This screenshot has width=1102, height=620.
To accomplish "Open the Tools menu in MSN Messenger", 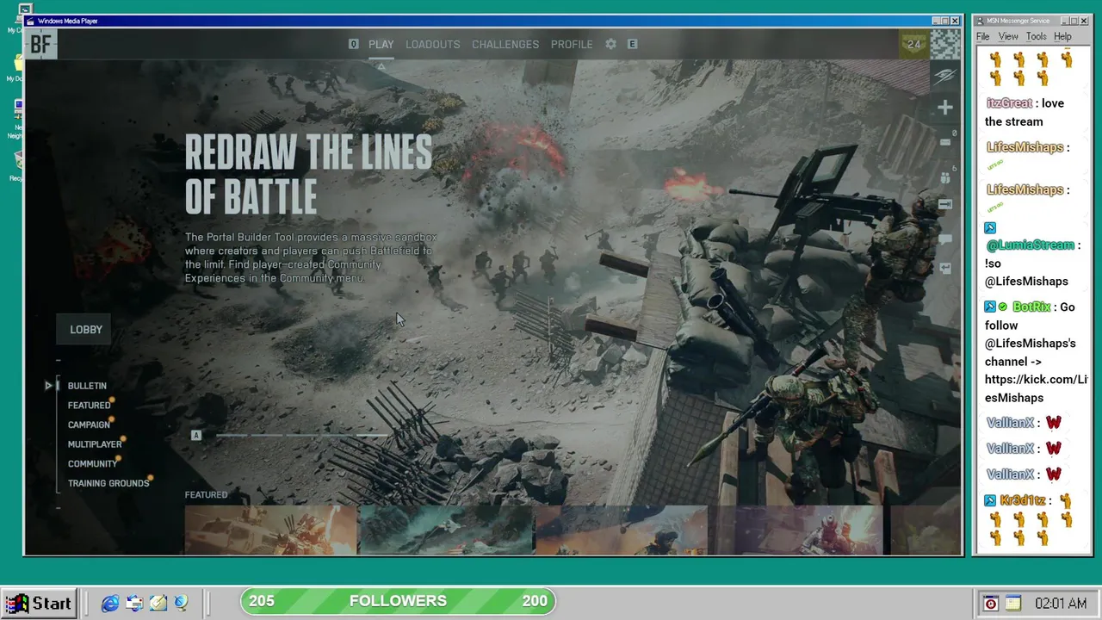I will [x=1037, y=36].
